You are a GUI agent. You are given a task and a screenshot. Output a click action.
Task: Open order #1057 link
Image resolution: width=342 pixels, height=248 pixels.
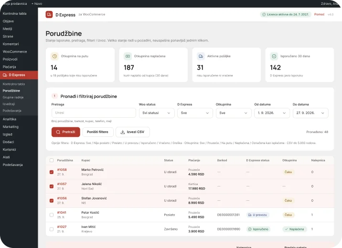(62, 184)
